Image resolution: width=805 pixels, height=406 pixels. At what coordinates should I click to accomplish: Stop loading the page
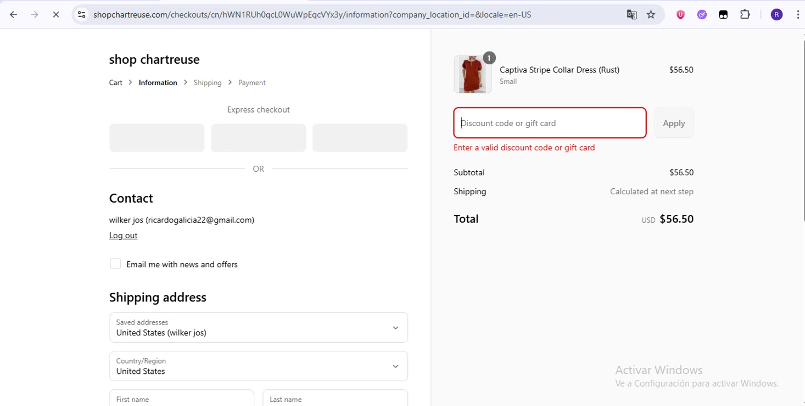click(55, 14)
